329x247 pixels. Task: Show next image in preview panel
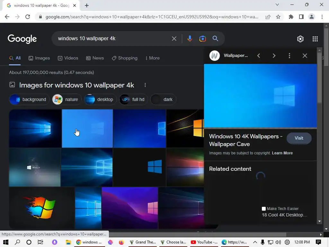point(274,56)
